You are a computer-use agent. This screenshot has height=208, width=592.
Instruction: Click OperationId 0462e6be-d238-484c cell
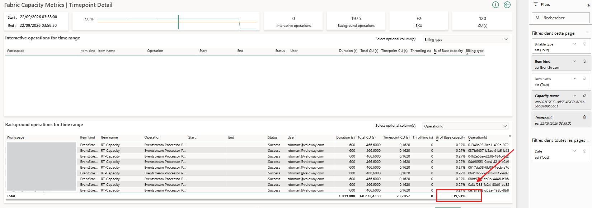(x=488, y=156)
